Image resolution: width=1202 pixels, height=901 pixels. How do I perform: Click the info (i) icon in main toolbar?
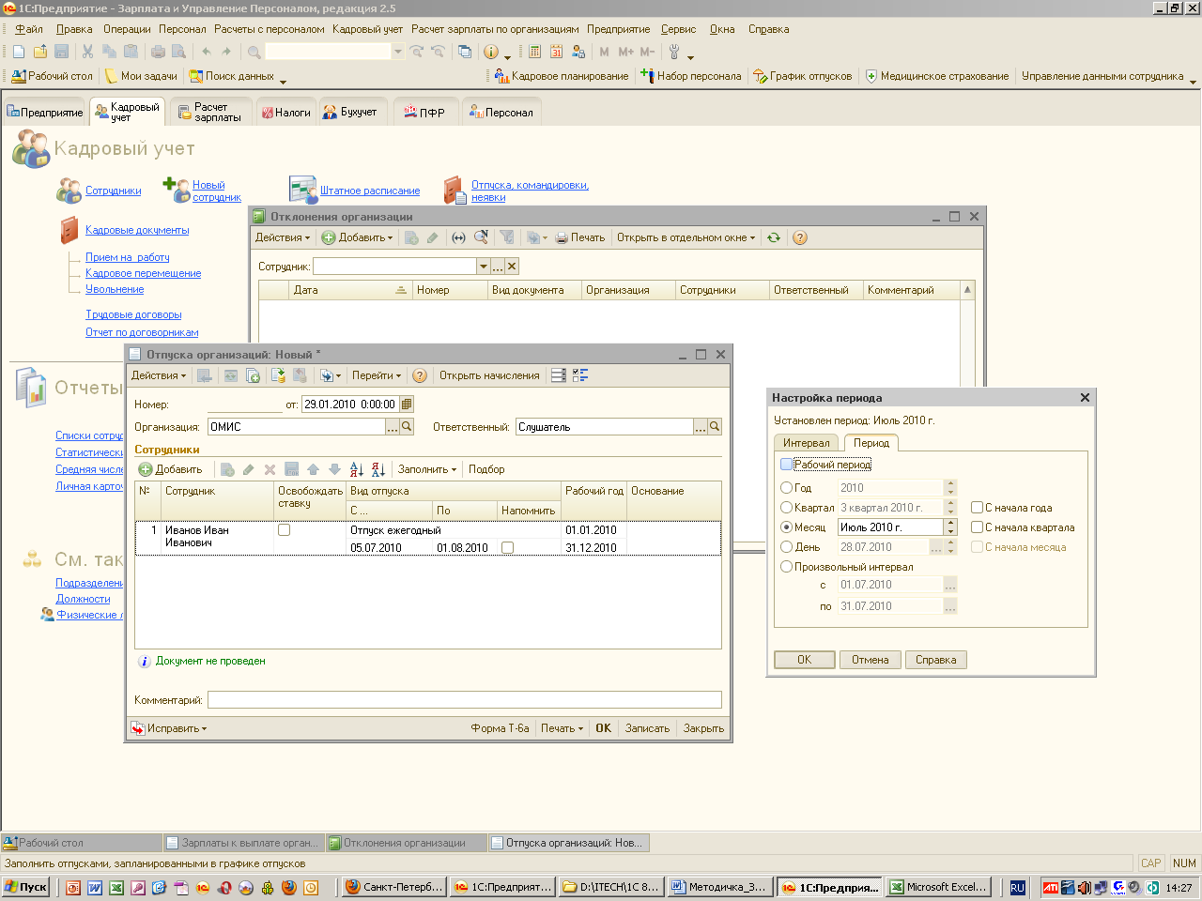pos(491,52)
